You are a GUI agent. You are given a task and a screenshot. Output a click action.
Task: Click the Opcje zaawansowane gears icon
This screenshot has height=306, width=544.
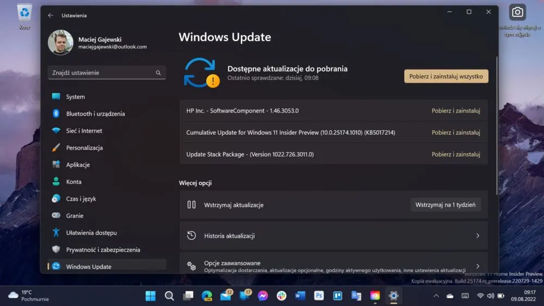[x=191, y=266]
